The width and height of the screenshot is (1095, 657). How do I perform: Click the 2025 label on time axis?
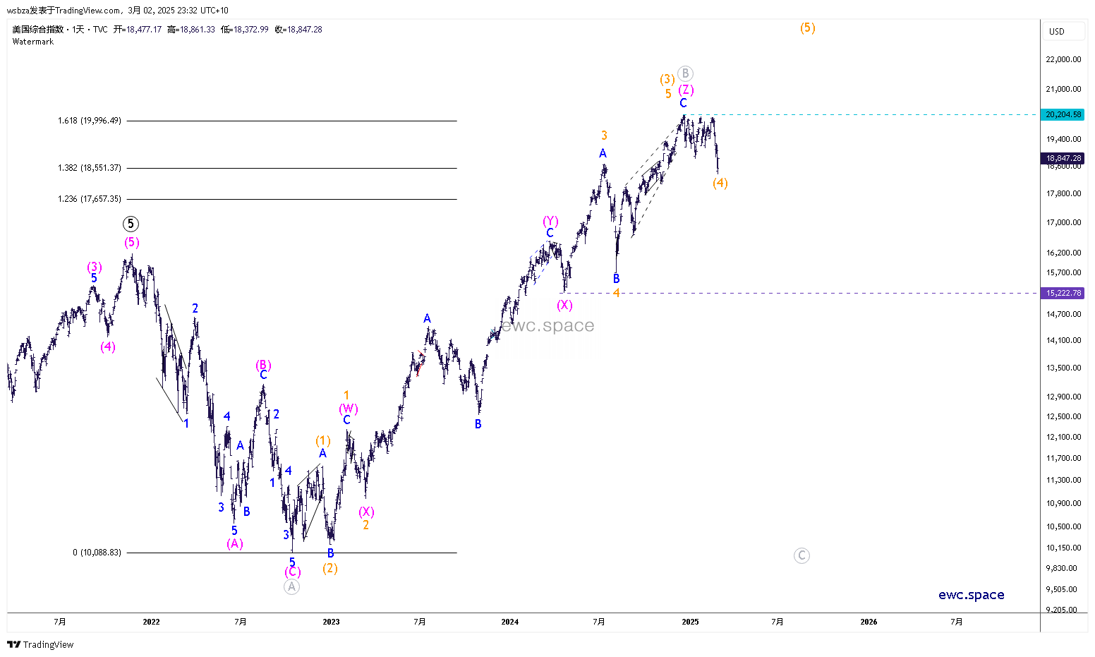690,622
